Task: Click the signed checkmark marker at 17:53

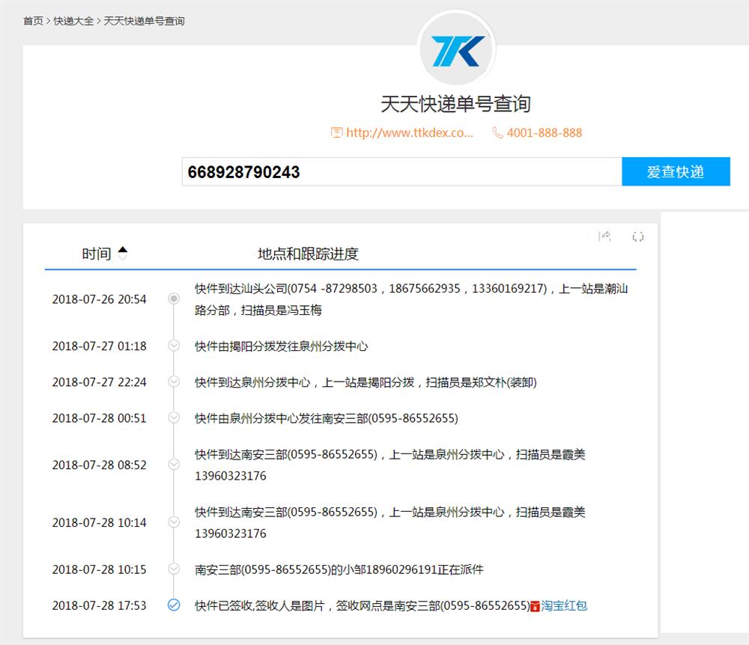Action: [174, 605]
